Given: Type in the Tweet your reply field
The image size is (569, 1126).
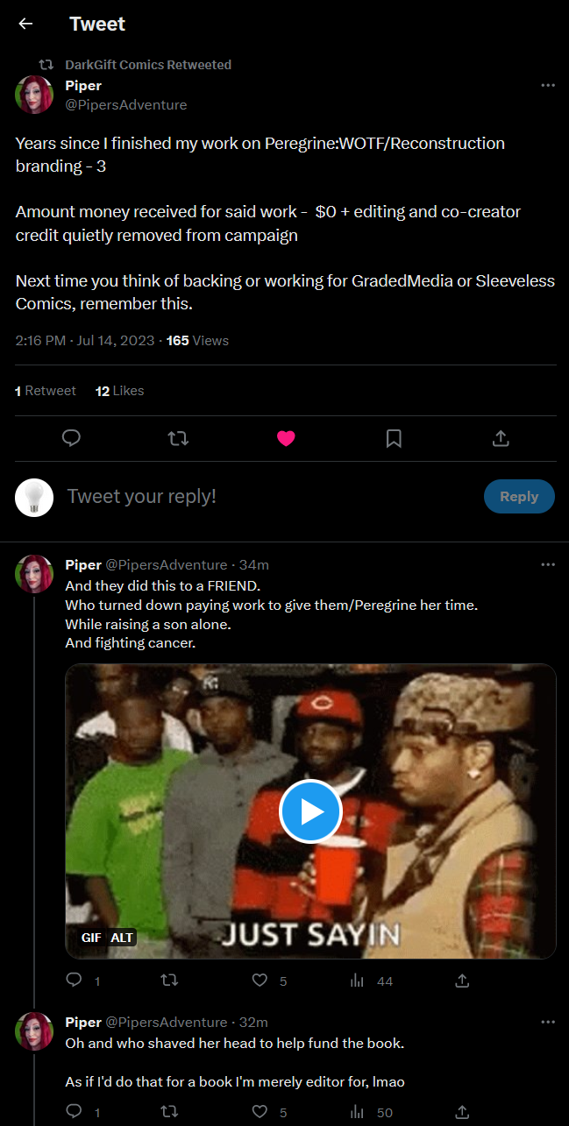Looking at the screenshot, I should pos(263,496).
